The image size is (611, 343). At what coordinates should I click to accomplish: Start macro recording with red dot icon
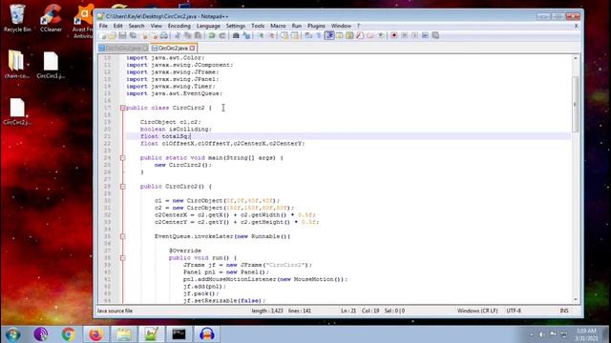pyautogui.click(x=393, y=36)
